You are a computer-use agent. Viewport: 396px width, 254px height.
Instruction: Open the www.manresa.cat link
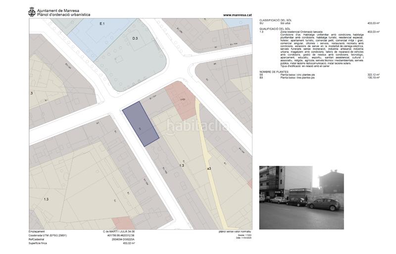click(x=238, y=15)
